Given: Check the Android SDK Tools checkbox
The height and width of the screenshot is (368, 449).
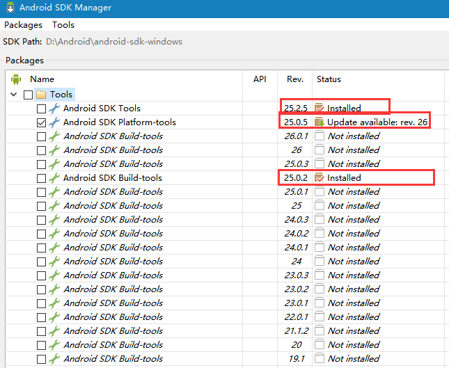Looking at the screenshot, I should click(x=41, y=109).
